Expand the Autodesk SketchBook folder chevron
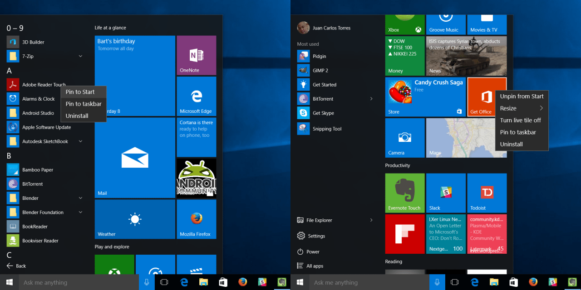Viewport: 581px width, 290px height. [x=80, y=141]
